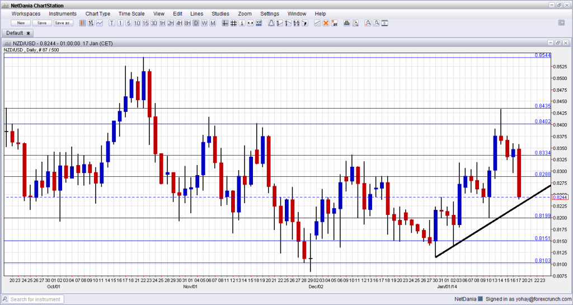Click the side panel toggle at toolbar right
573x305 pixels.
[561, 22]
